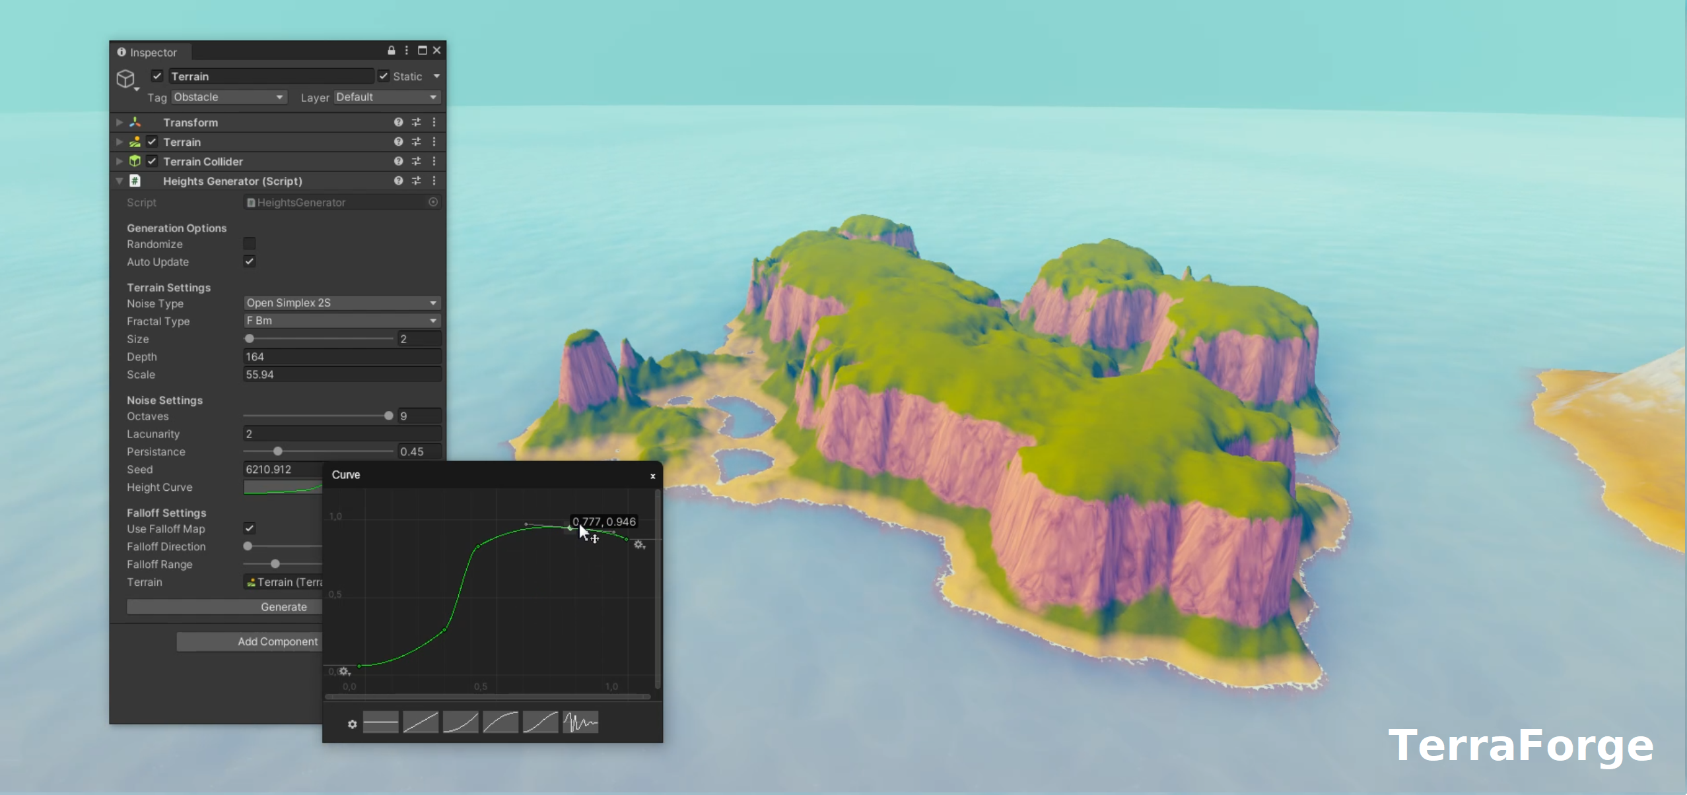Expand the Transform component foldout
This screenshot has height=795, width=1687.
click(x=120, y=122)
